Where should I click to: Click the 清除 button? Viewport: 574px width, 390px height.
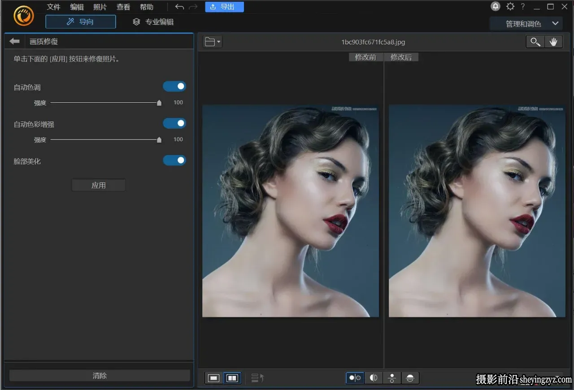(x=100, y=376)
